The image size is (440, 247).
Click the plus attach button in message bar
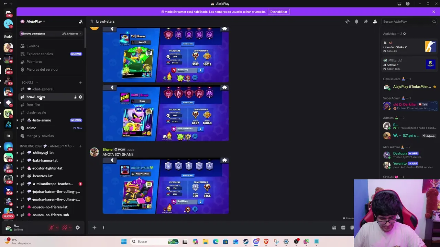(94, 227)
